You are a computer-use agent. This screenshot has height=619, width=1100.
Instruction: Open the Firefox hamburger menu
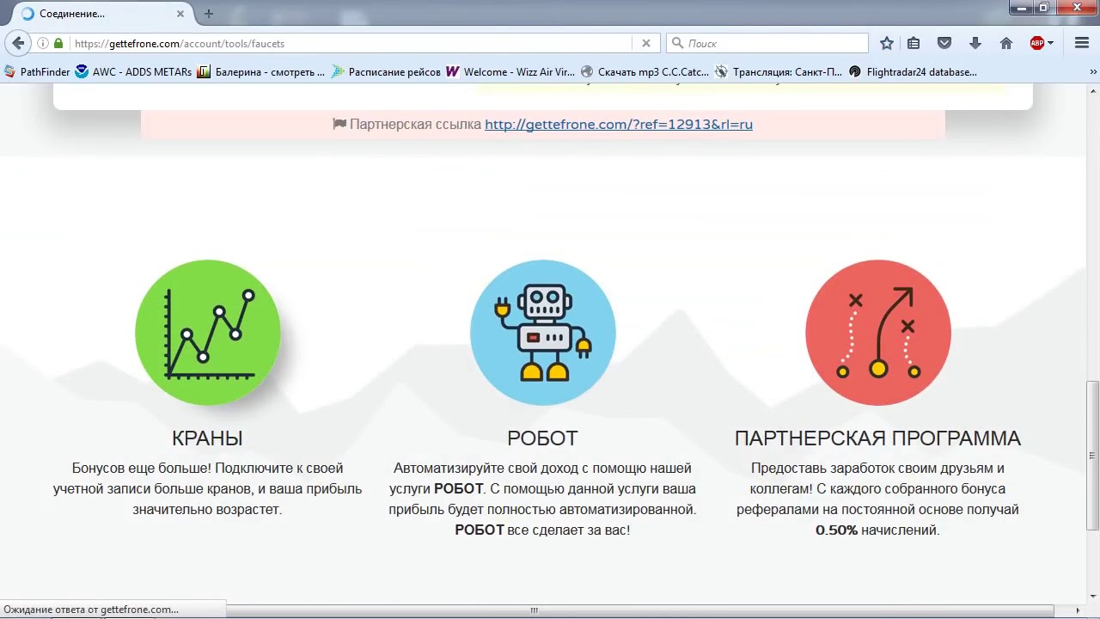click(x=1081, y=43)
